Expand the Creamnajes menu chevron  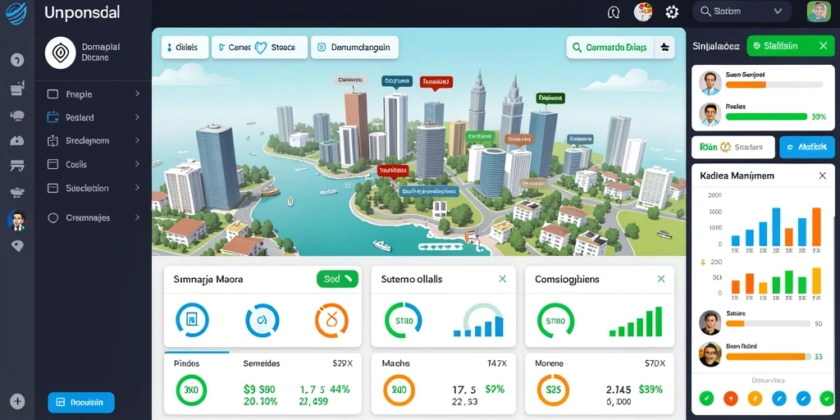point(137,217)
